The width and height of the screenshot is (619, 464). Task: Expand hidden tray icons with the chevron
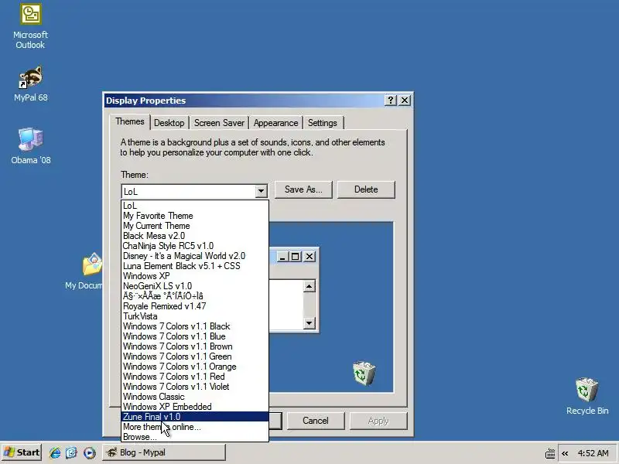[565, 453]
